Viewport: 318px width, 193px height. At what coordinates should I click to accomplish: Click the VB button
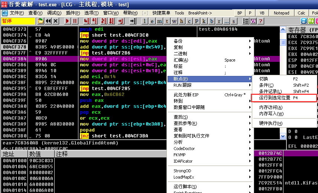tap(262, 13)
